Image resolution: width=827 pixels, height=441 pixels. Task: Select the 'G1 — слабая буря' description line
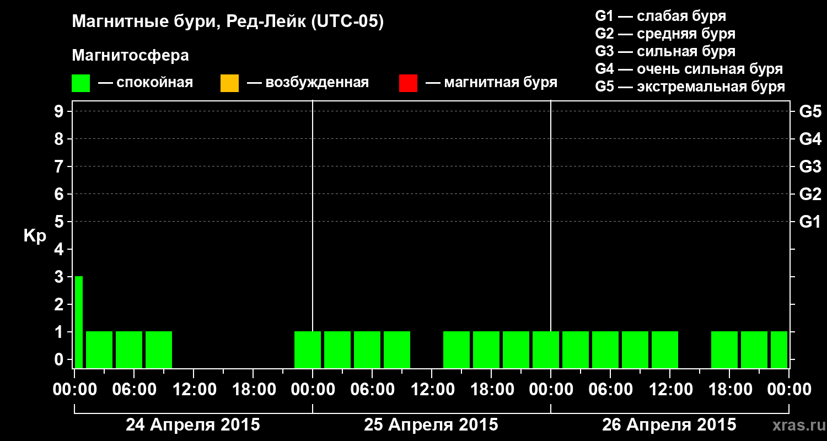click(660, 16)
